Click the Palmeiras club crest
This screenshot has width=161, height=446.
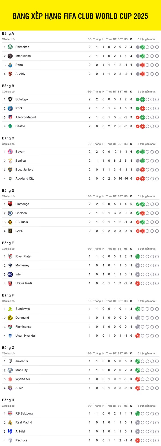click(10, 47)
